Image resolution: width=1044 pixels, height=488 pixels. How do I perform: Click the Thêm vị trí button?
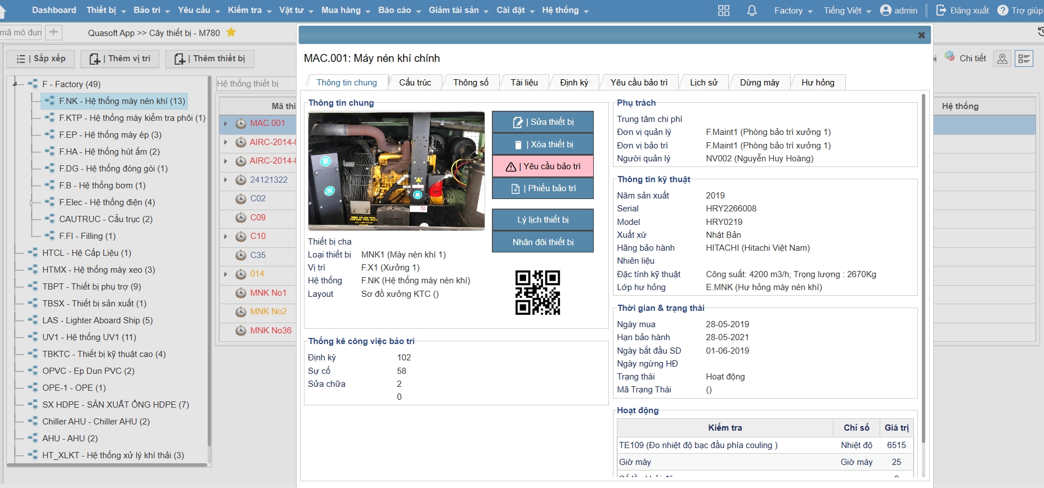[120, 58]
